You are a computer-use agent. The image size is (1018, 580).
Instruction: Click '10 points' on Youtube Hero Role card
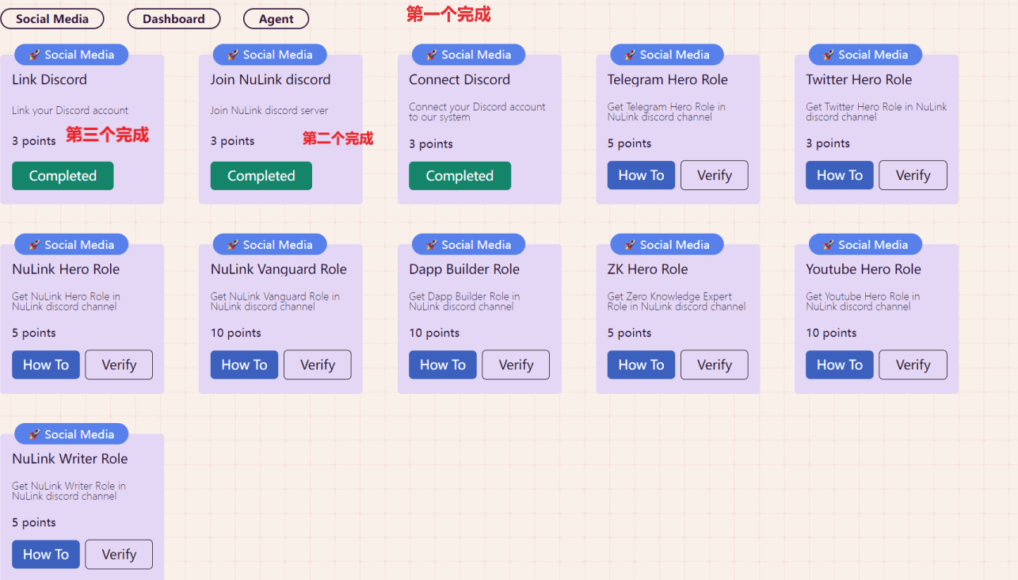(831, 333)
